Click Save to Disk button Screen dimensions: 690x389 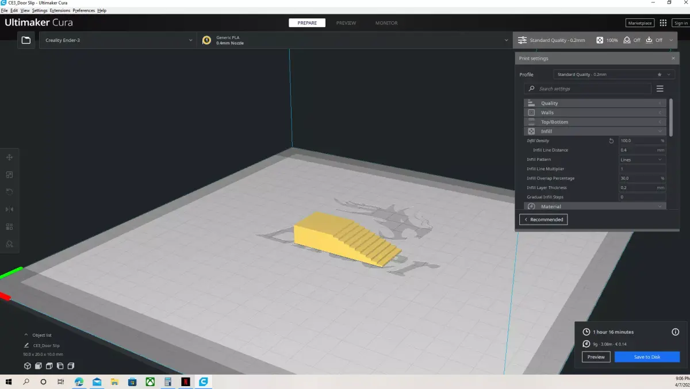pos(647,357)
